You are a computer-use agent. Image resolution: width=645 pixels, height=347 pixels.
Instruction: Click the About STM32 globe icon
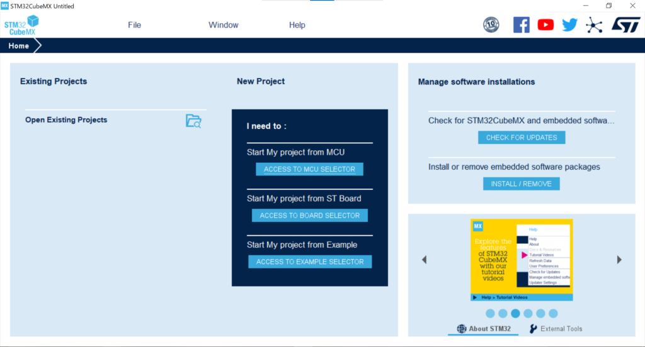pyautogui.click(x=462, y=329)
